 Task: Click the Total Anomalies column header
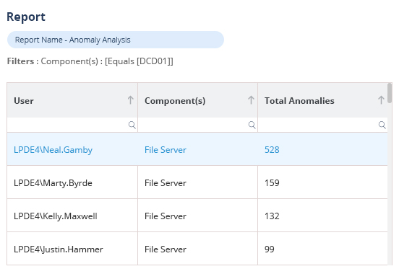322,100
